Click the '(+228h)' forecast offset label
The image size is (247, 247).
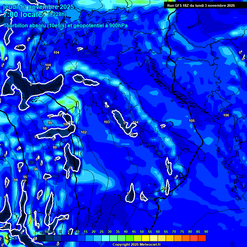(x=57, y=14)
